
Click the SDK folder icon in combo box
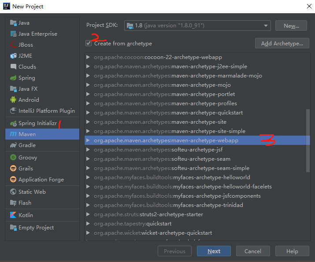(x=130, y=26)
